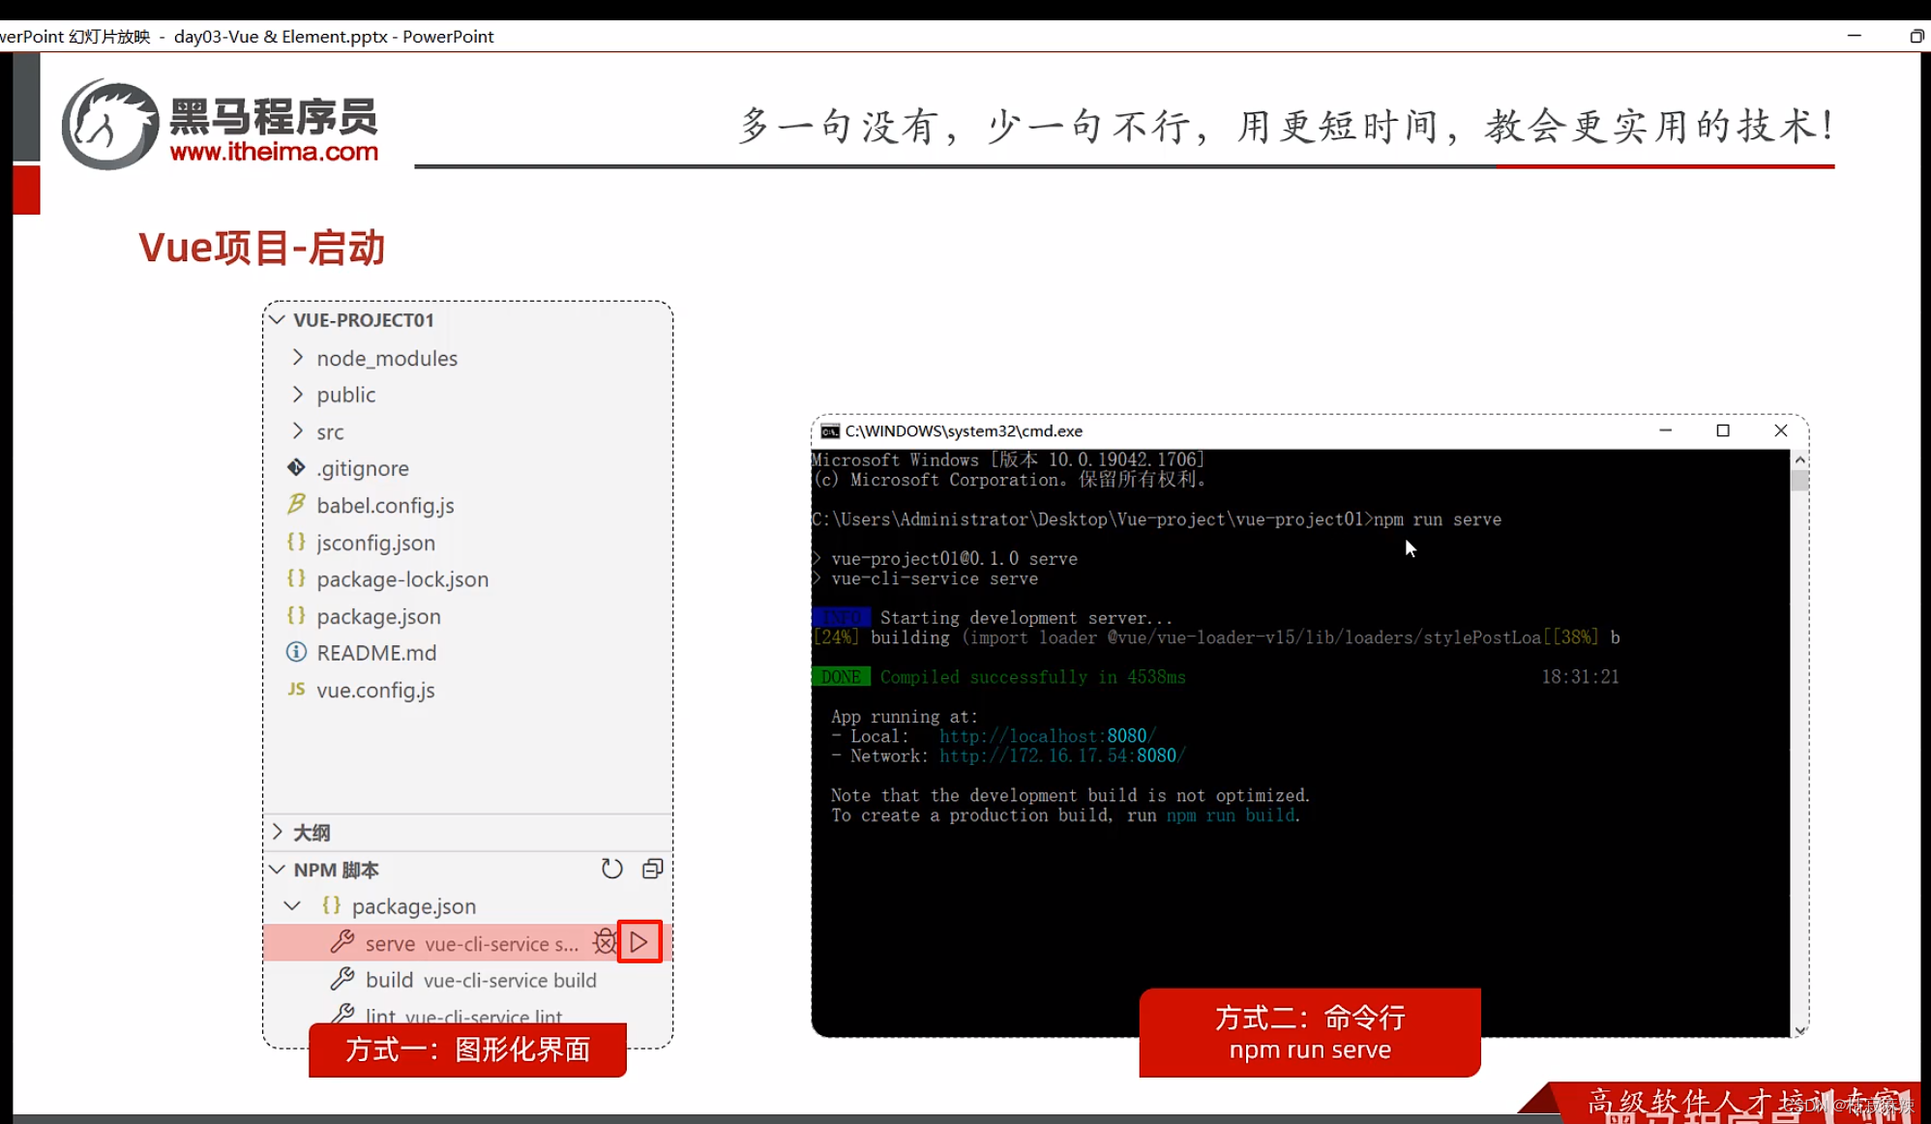Click the refresh icon in NPM 脚本 panel
The width and height of the screenshot is (1931, 1124).
[611, 869]
